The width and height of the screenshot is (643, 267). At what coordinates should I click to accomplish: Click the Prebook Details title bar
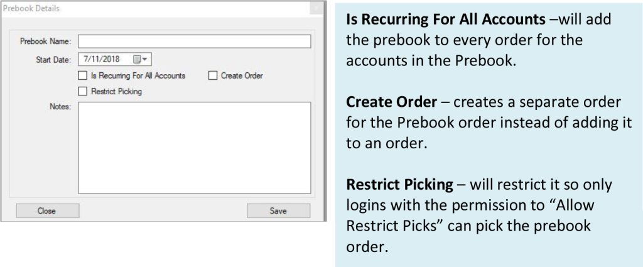(156, 9)
